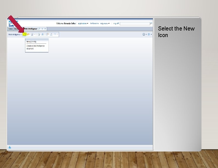Screen dimensions: 218x168
Task: Click the 'Select the New Icon' caption
Action: [176, 32]
